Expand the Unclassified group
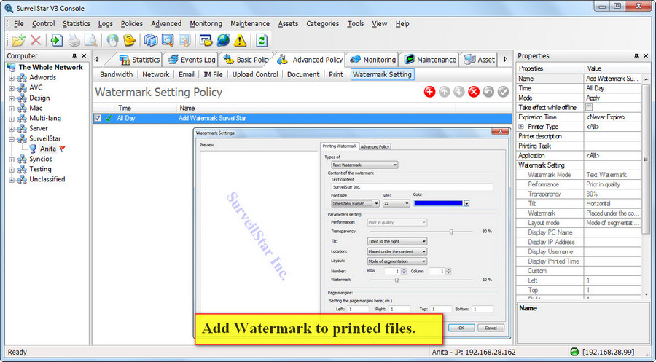656x362 pixels. click(12, 180)
